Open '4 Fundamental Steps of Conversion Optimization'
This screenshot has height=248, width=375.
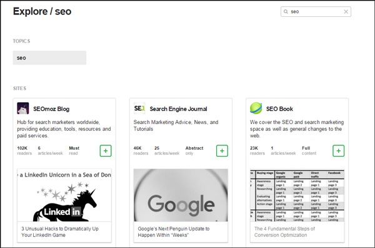point(284,232)
